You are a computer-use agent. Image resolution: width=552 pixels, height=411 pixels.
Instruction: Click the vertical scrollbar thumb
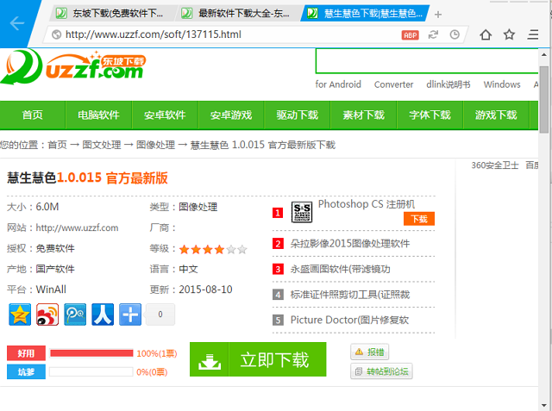544,99
